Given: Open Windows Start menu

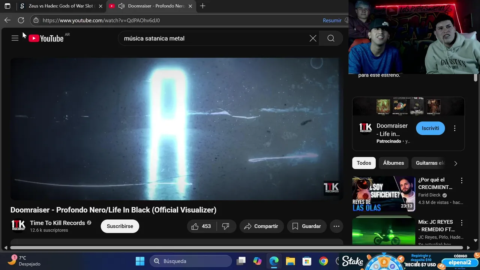Looking at the screenshot, I should [x=140, y=261].
